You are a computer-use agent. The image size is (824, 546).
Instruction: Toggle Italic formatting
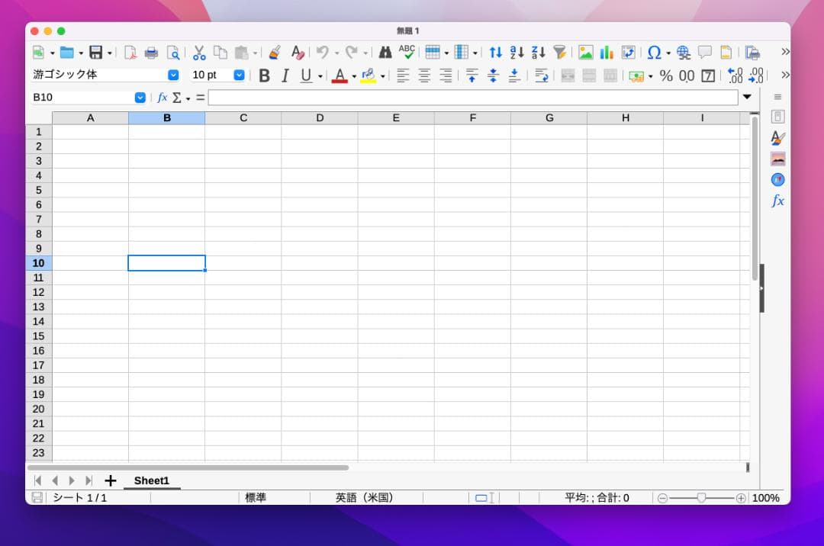(285, 75)
